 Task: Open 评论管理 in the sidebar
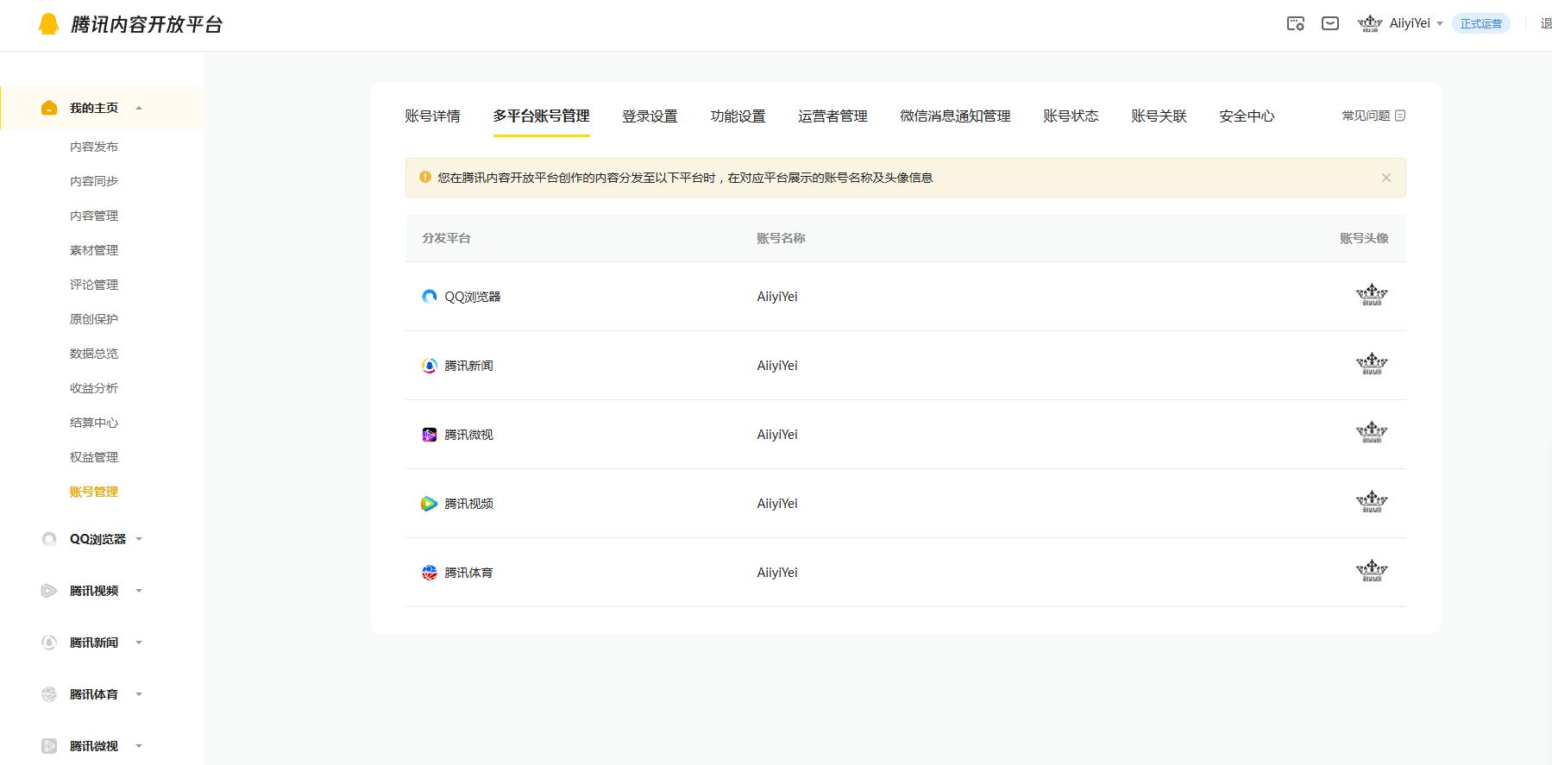94,285
